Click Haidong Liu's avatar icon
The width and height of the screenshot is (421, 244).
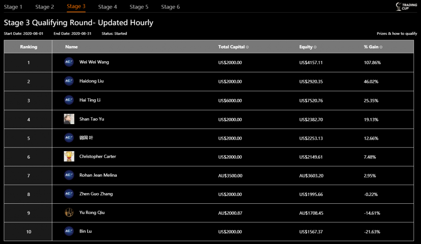click(69, 81)
